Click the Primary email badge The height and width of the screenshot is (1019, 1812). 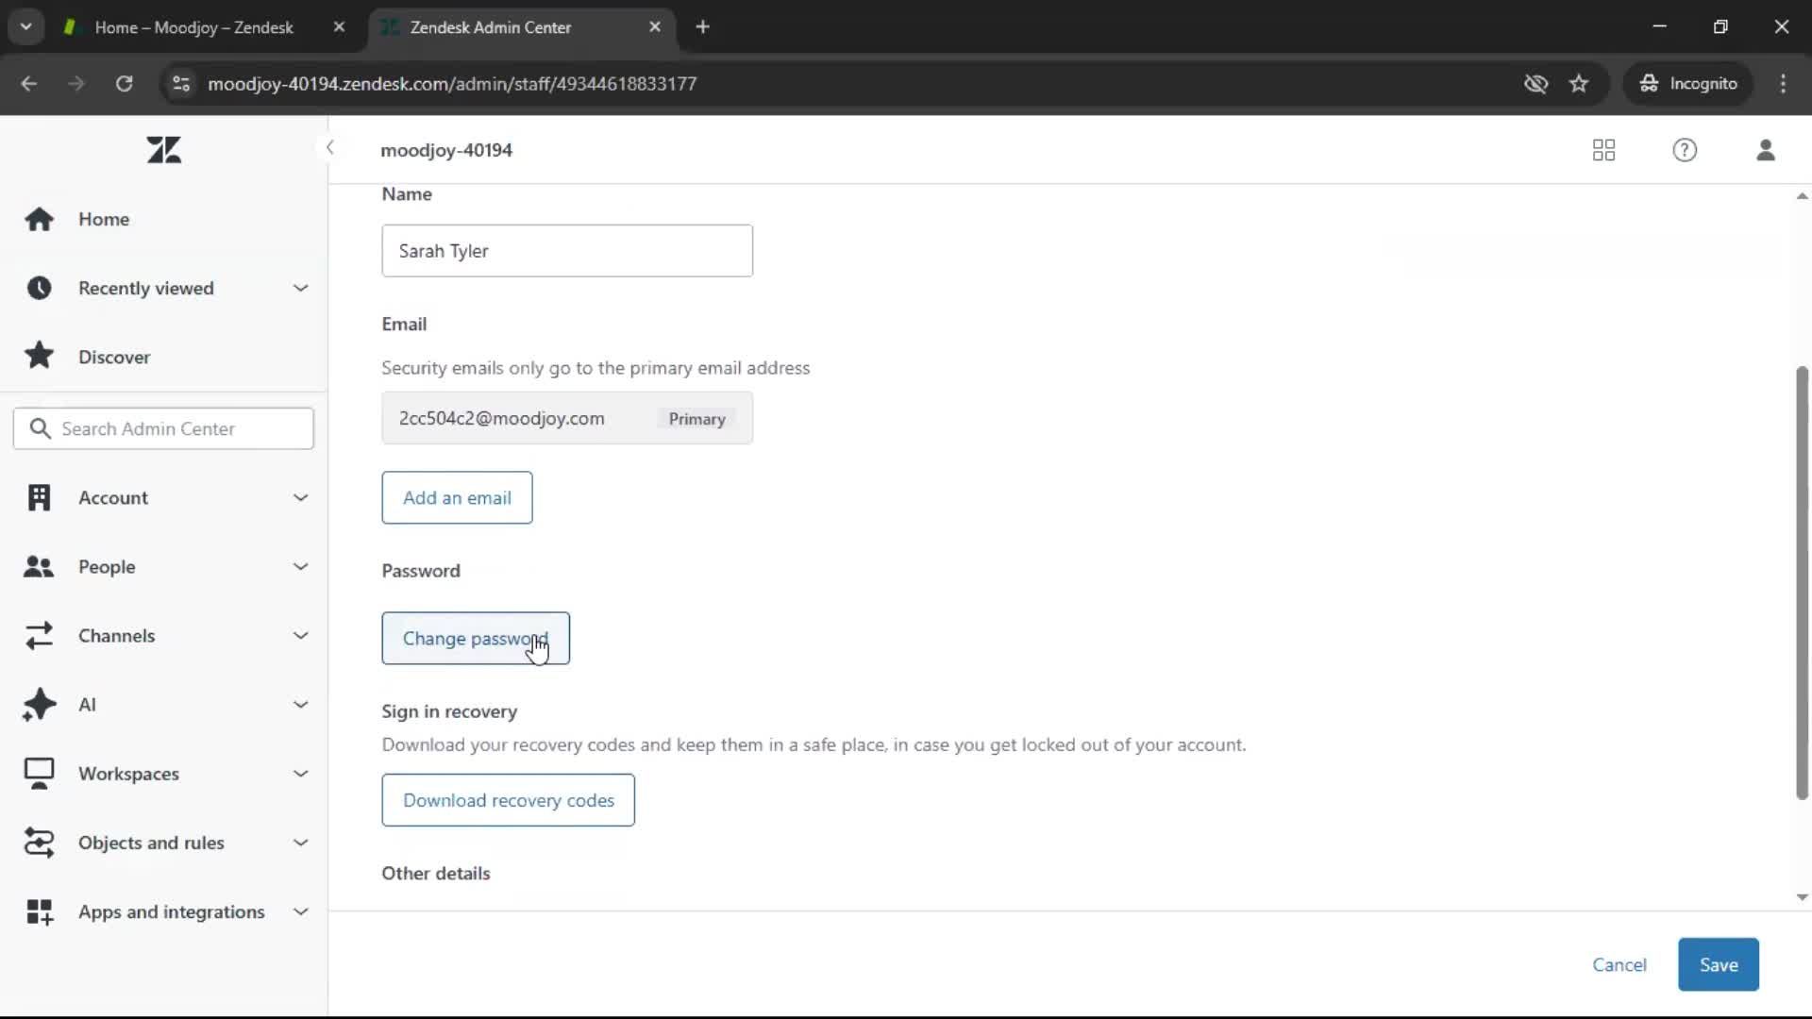coord(696,419)
